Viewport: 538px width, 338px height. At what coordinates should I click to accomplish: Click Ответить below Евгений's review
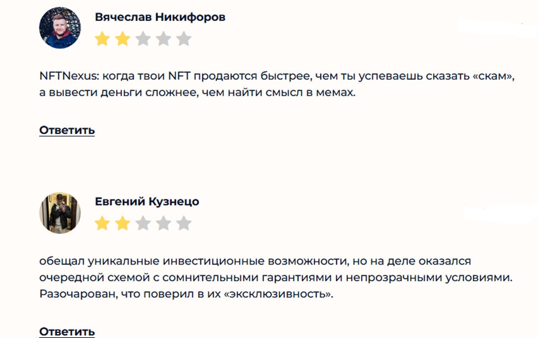click(66, 333)
